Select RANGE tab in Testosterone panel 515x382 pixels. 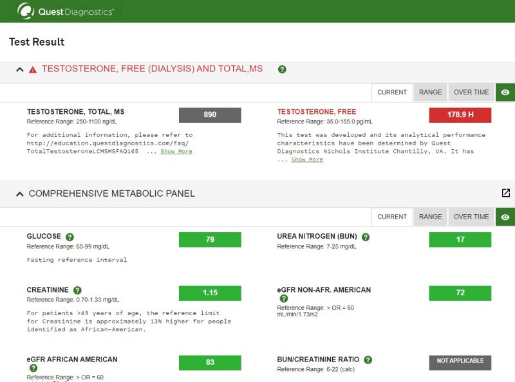click(430, 92)
